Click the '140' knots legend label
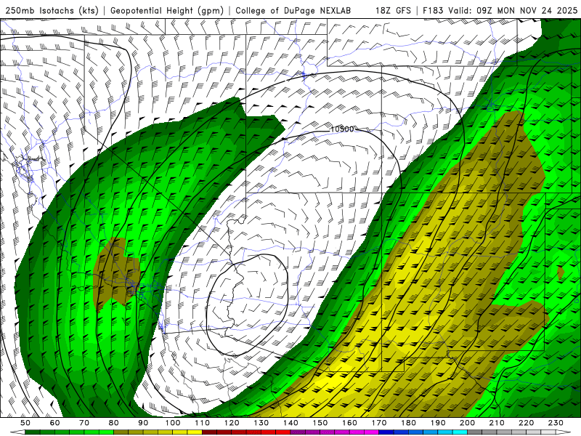The image size is (581, 436). click(290, 423)
